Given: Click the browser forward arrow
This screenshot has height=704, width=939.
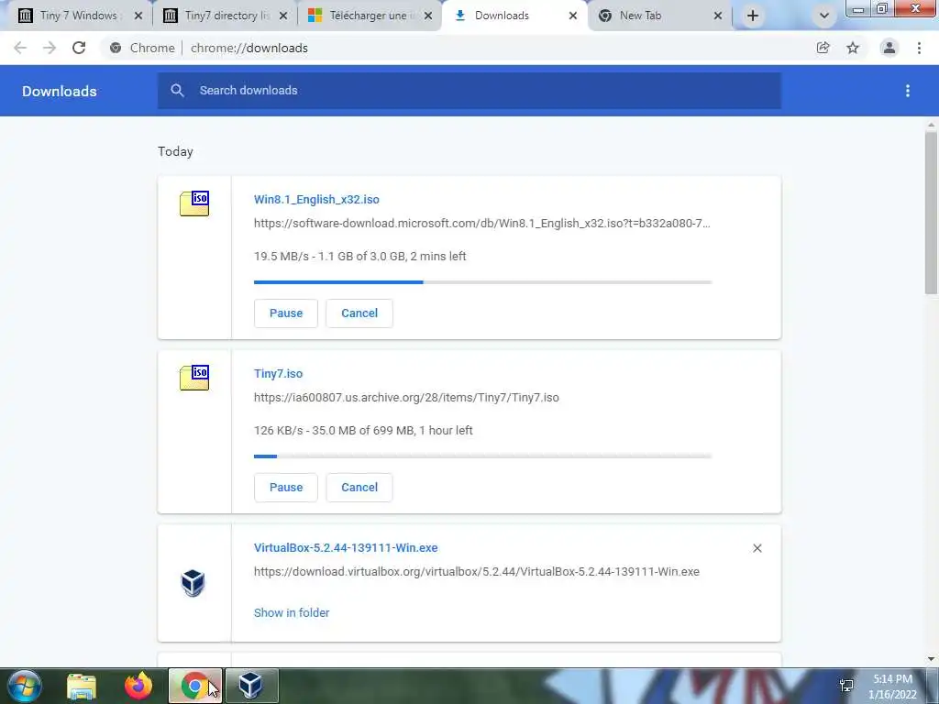Looking at the screenshot, I should (x=50, y=48).
